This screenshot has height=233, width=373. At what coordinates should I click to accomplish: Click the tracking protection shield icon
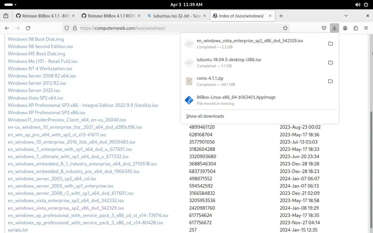pyautogui.click(x=67, y=28)
